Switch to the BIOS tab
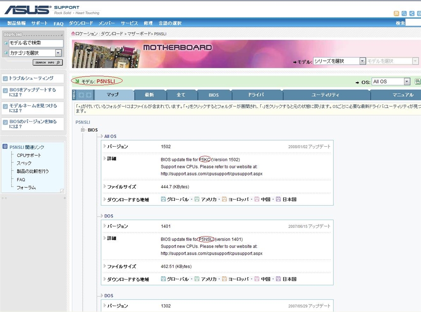Image resolution: width=421 pixels, height=312 pixels. click(x=214, y=95)
